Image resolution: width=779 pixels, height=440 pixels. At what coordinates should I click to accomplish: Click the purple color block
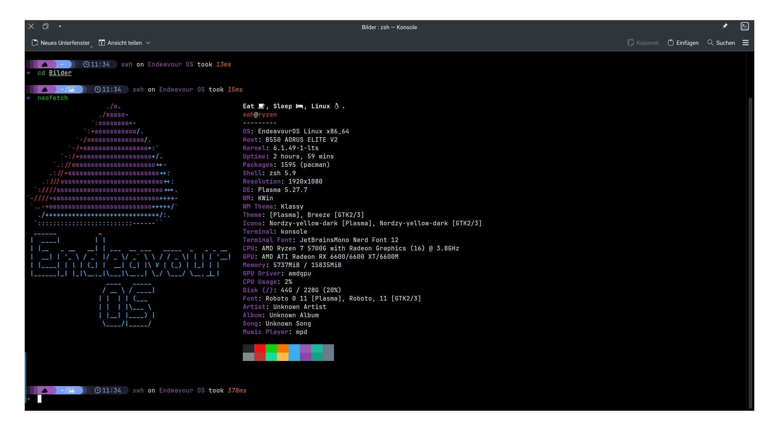coord(306,348)
